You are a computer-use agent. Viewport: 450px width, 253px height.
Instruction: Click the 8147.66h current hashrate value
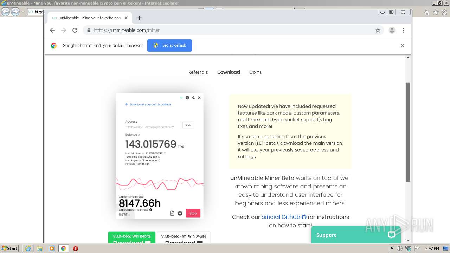140,203
